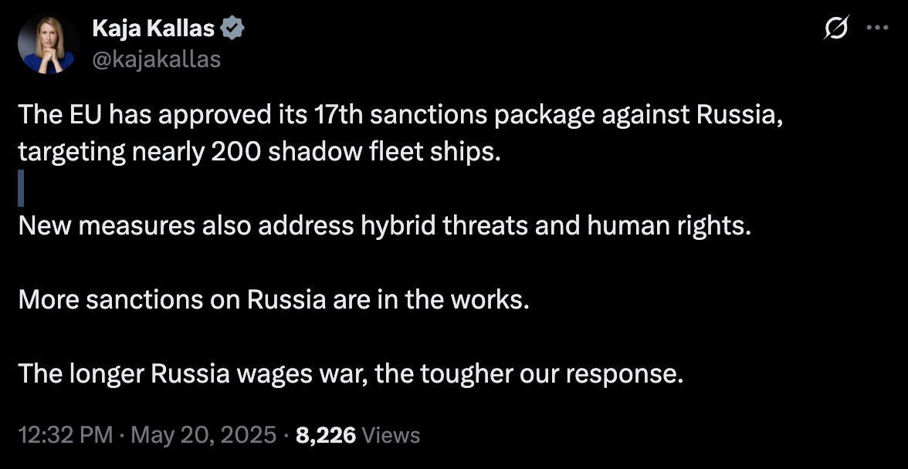Viewport: 908px width, 469px height.
Task: Open the @kajakallas handle link
Action: coord(156,59)
